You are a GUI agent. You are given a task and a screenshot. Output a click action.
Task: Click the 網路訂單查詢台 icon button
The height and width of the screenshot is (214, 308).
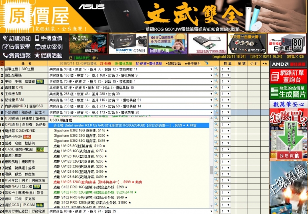click(288, 76)
